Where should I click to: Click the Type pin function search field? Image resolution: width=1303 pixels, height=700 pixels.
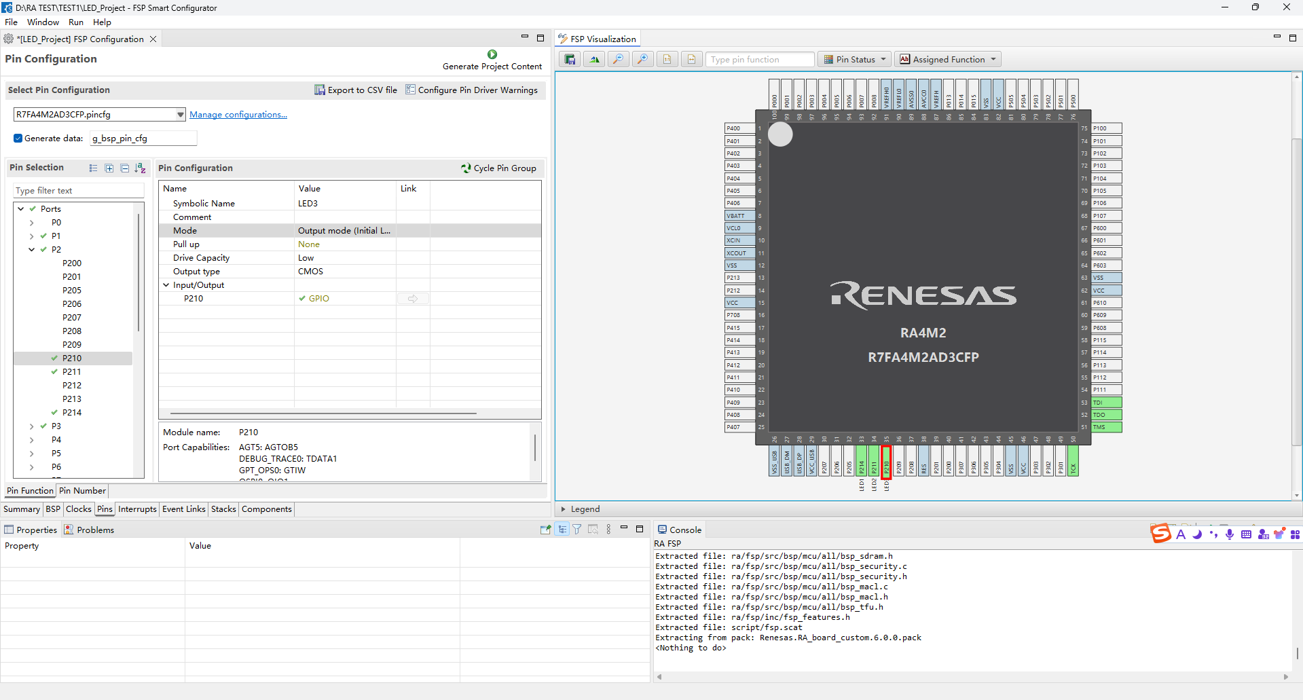pyautogui.click(x=760, y=60)
